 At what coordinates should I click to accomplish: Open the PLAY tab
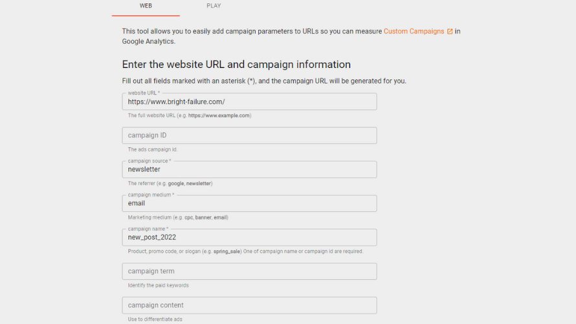[x=214, y=6]
